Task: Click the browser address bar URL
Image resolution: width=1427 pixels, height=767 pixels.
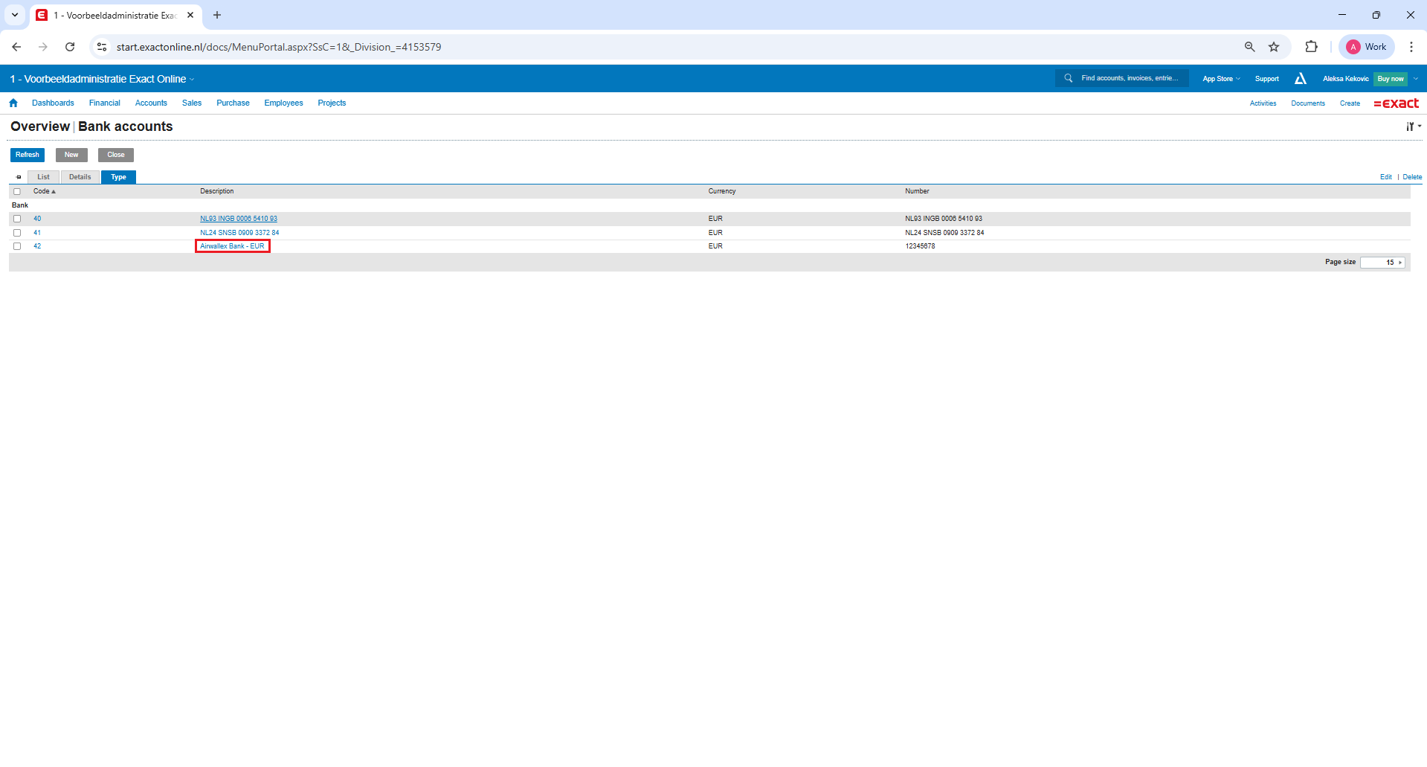Action: (279, 47)
